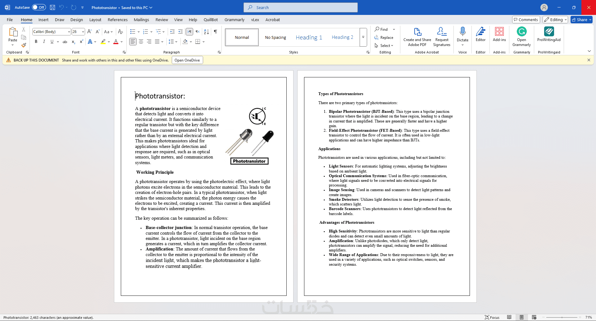Increase paragraph indent
This screenshot has height=321, width=596.
(x=180, y=31)
